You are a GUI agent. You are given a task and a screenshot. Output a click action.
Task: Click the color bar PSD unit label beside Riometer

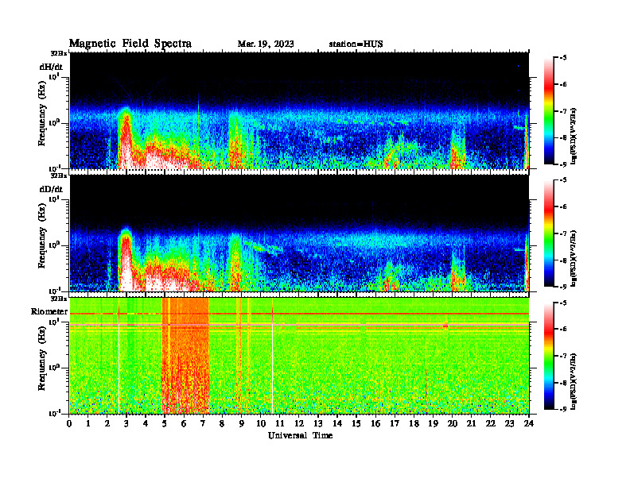click(574, 380)
